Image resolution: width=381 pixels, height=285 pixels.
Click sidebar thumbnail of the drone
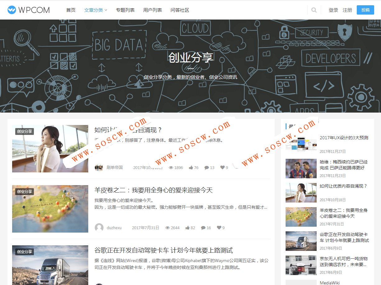tap(301, 265)
